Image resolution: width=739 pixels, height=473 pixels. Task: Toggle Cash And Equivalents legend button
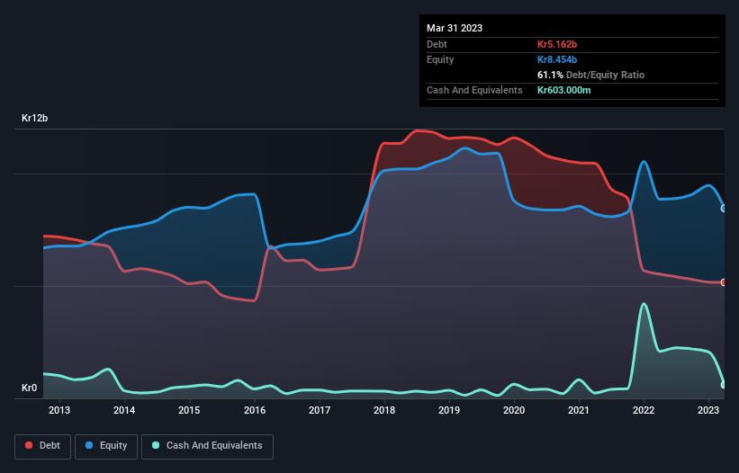tap(207, 446)
